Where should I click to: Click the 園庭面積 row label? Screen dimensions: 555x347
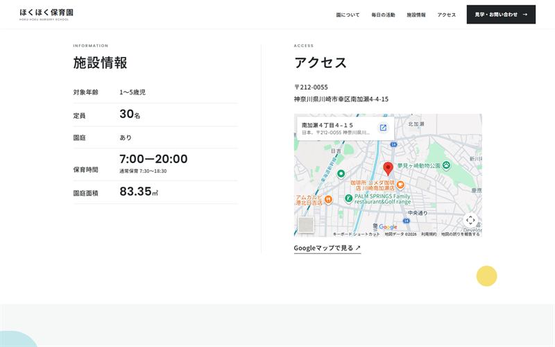coord(85,193)
